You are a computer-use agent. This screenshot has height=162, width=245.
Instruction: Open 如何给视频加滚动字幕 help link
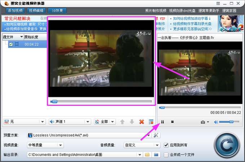pyautogui.click(x=192, y=19)
